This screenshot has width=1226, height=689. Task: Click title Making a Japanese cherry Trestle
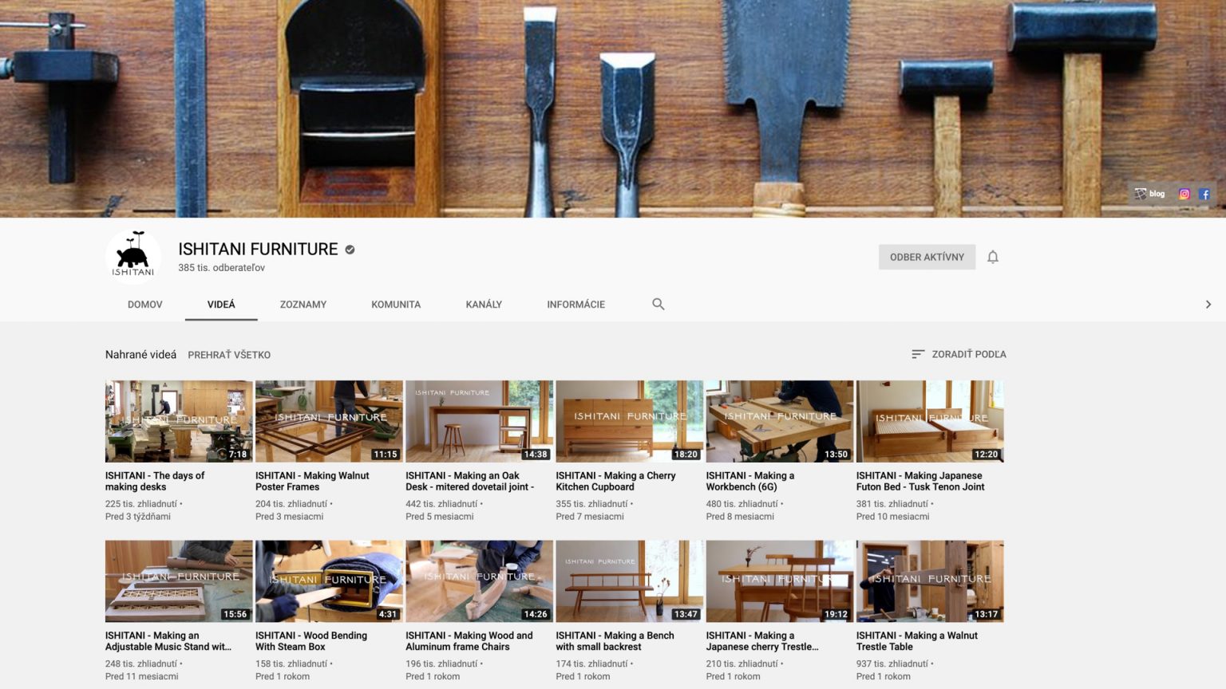(762, 641)
